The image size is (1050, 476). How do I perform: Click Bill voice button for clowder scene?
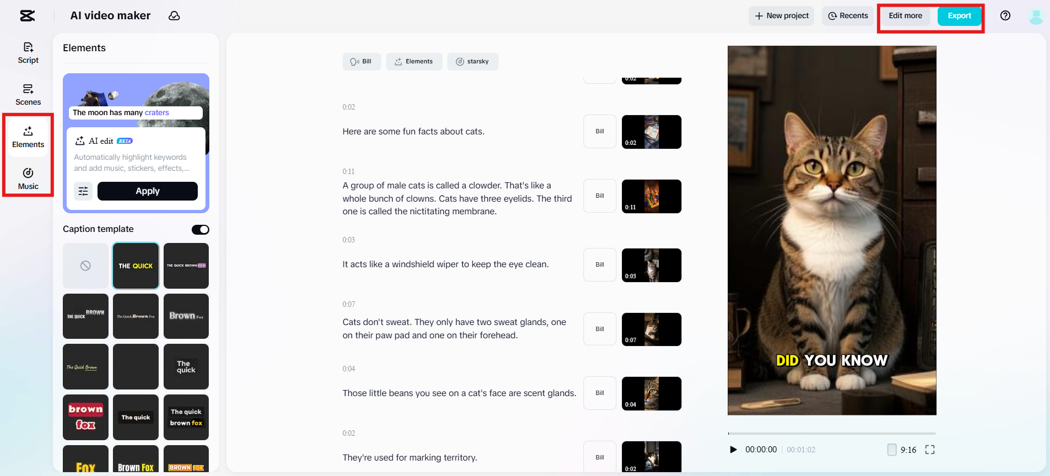(x=600, y=196)
